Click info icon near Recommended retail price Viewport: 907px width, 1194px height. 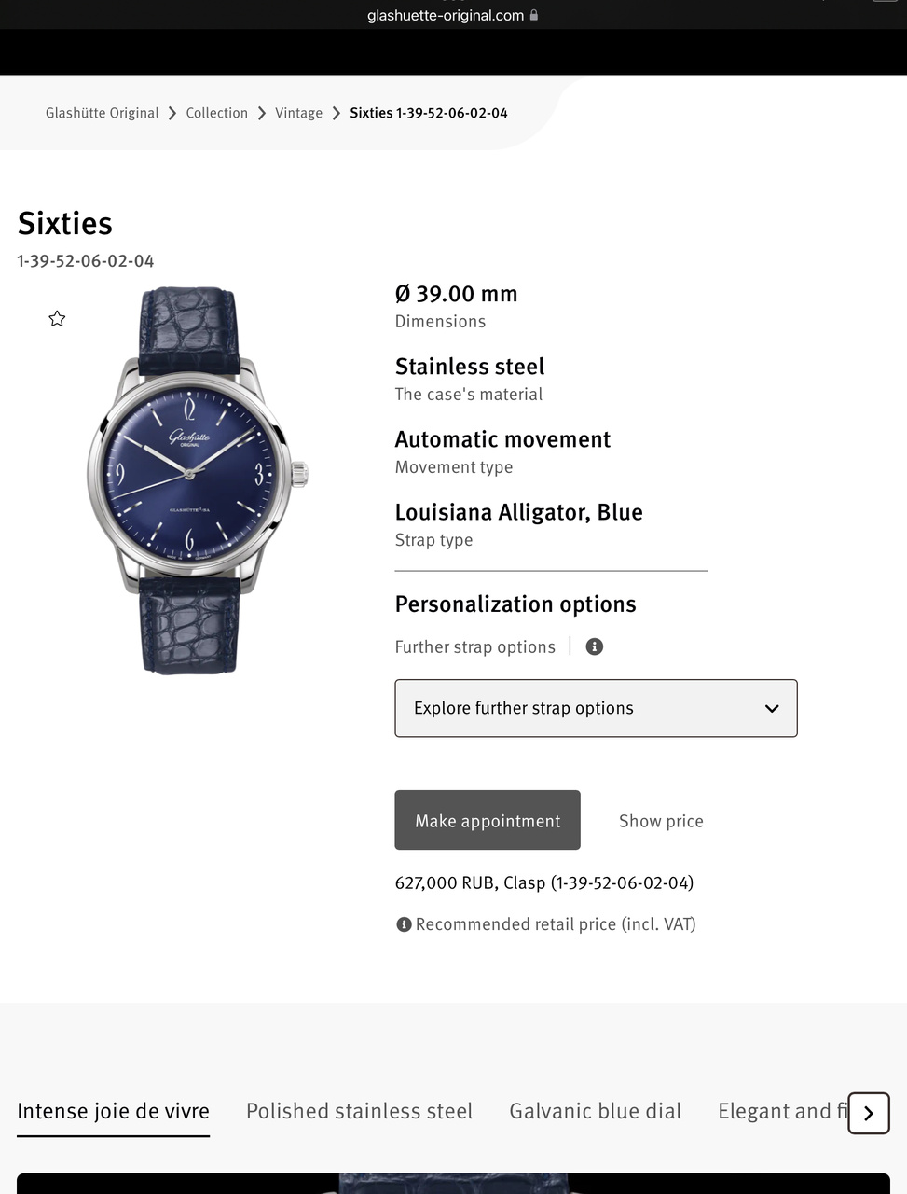pos(404,924)
